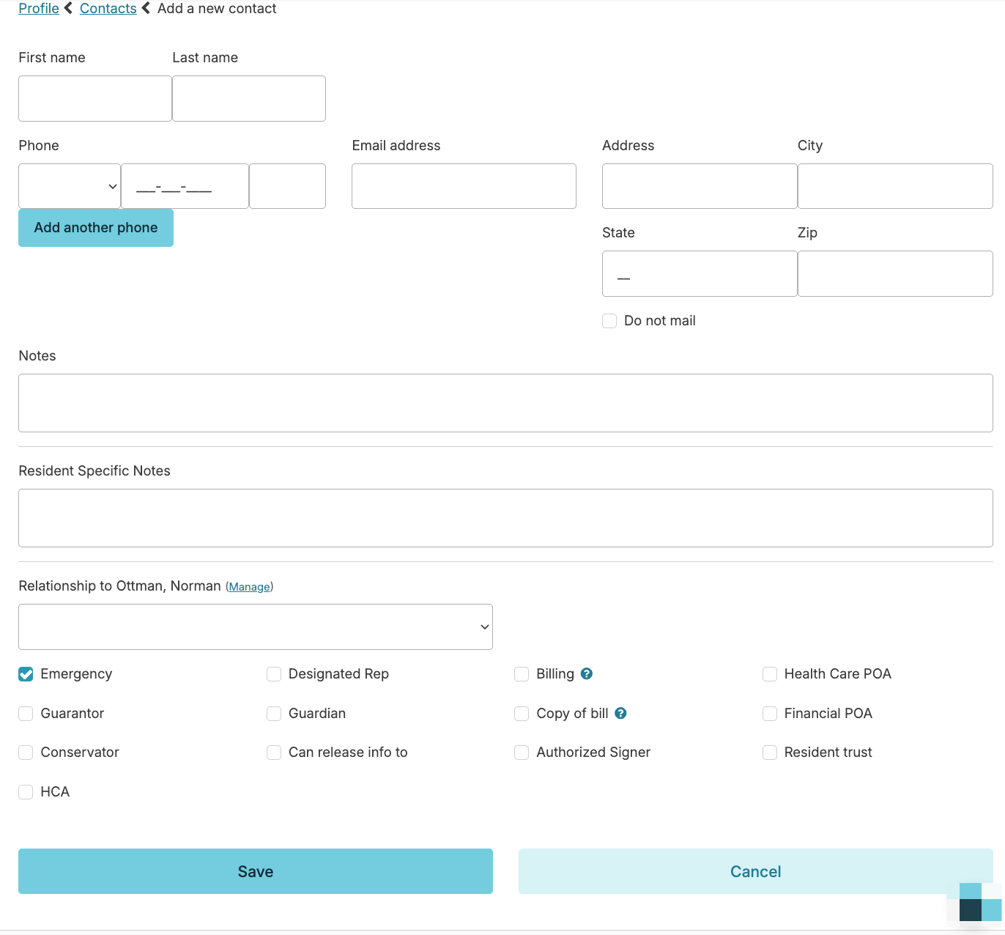Save the new contact
The height and width of the screenshot is (935, 1005).
tap(256, 871)
